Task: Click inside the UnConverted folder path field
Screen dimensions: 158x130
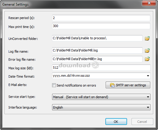Action: [97, 38]
